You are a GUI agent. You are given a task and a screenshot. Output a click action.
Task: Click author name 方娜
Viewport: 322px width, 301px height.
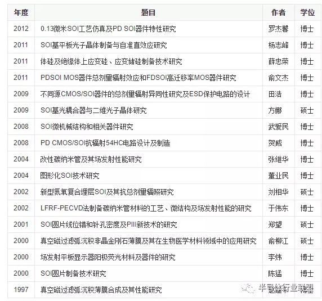[275, 110]
